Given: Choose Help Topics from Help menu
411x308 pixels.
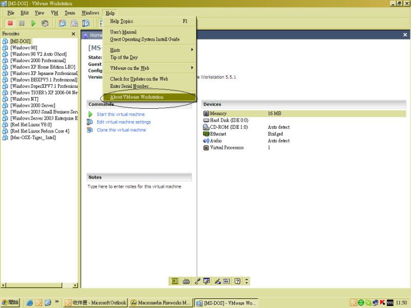Looking at the screenshot, I should 150,22.
